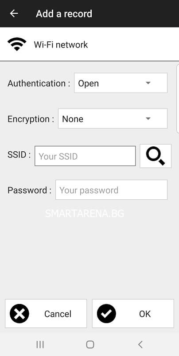The height and width of the screenshot is (356, 179).
Task: Open Android recent apps navigation icon
Action: (40, 344)
